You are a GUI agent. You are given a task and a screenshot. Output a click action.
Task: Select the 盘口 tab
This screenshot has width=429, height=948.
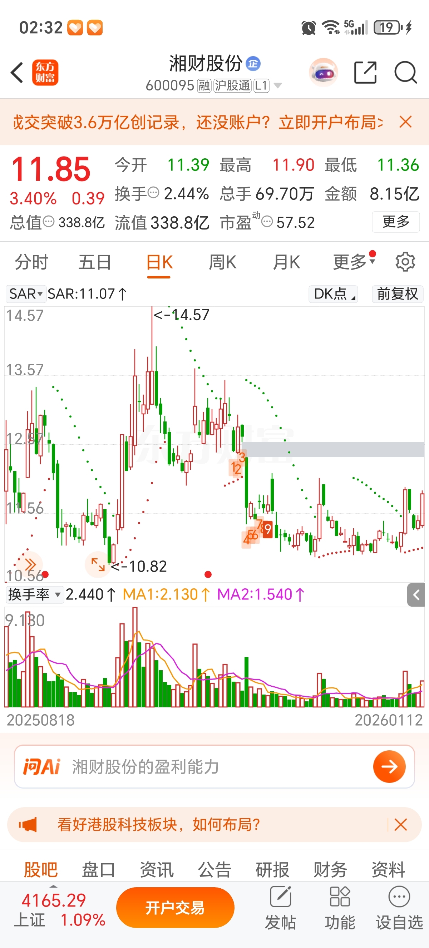tap(99, 870)
